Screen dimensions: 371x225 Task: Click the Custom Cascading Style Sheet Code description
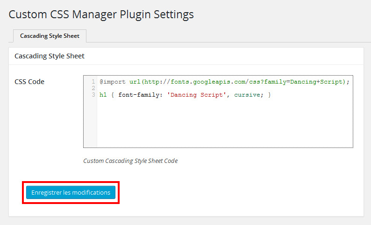(x=130, y=161)
